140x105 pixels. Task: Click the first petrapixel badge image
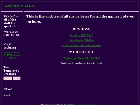tap(8, 78)
